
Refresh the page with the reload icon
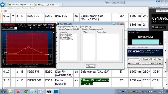coord(33,5)
